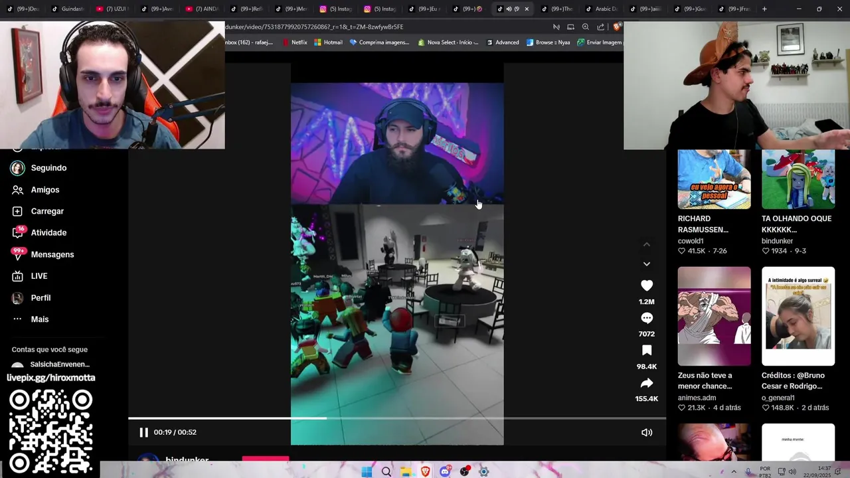This screenshot has height=478, width=850.
Task: Go to previous video with up chevron
Action: tap(646, 244)
